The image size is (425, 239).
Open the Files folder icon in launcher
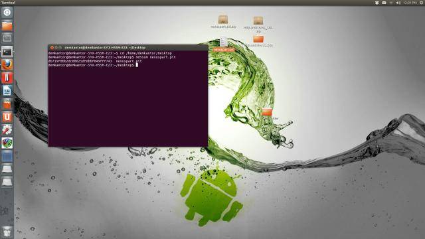click(x=7, y=26)
